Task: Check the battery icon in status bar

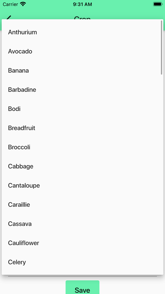Action: [158, 4]
